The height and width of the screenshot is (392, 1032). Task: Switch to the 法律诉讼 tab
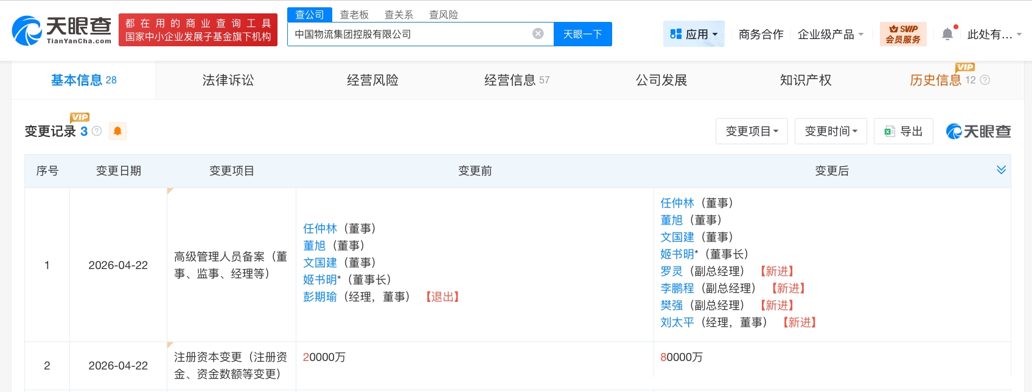pos(228,80)
